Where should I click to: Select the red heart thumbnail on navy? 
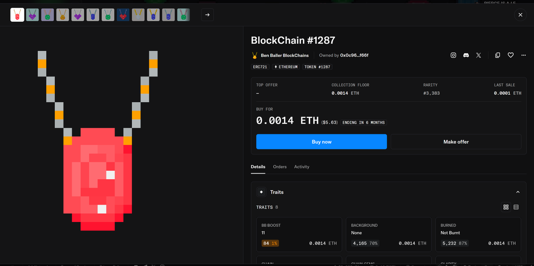tap(123, 15)
